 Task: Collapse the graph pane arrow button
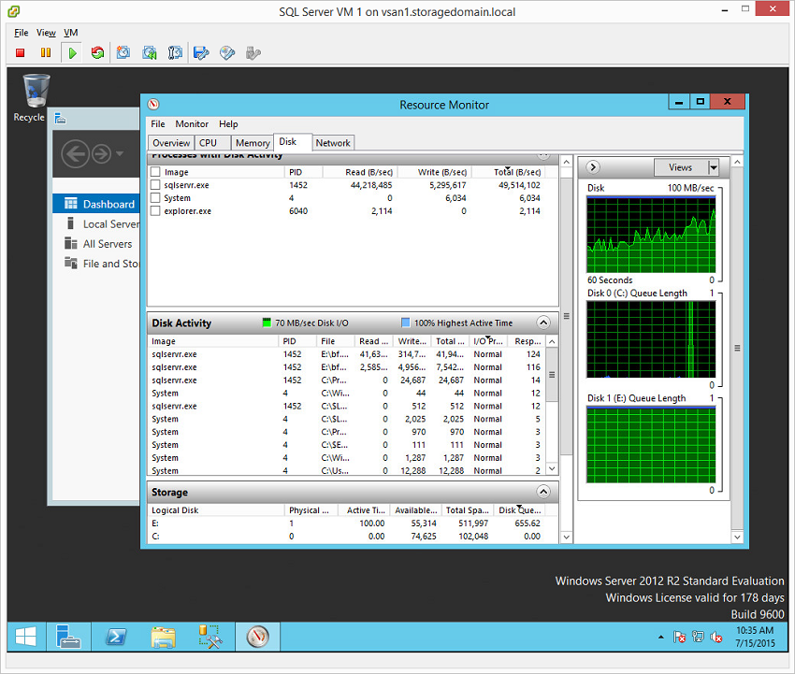pyautogui.click(x=593, y=166)
